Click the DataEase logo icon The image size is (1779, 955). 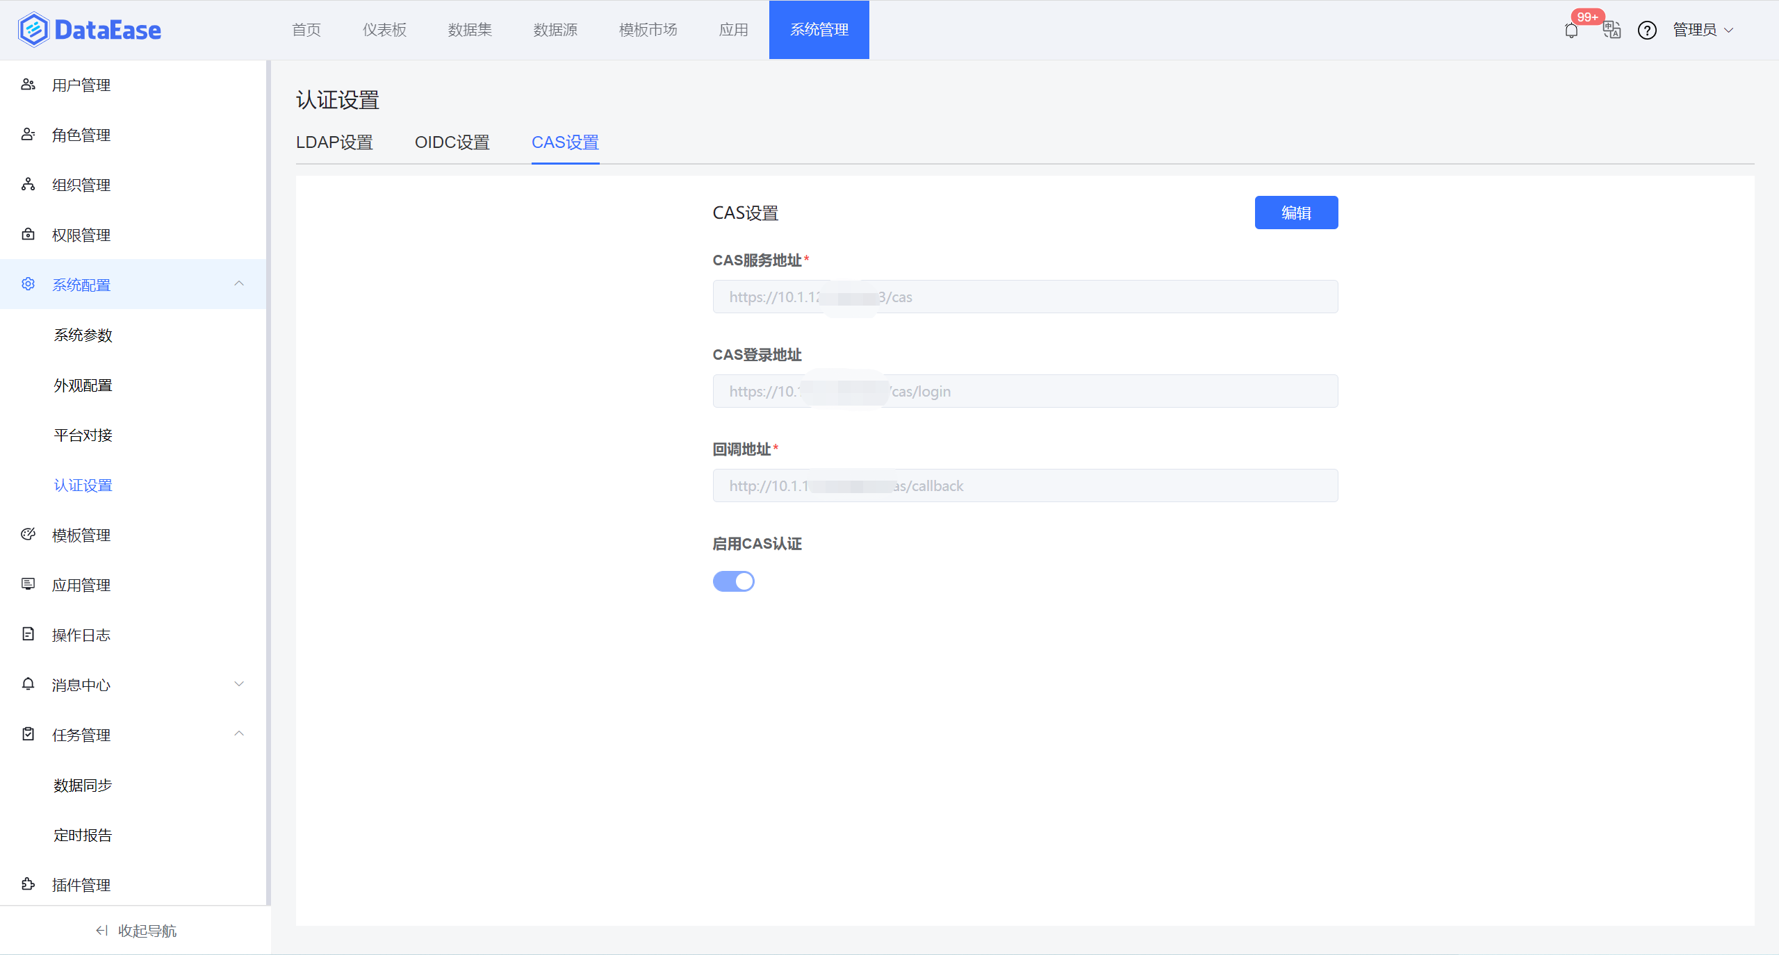33,29
